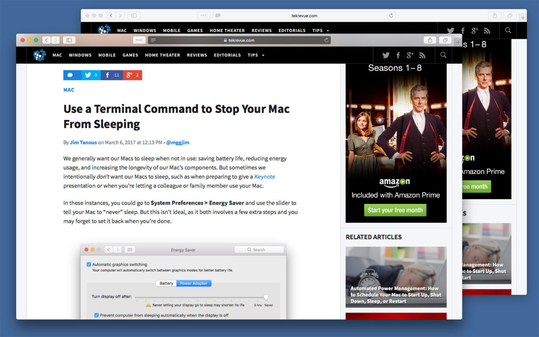Open HOME THEATER in the rear window nav
The width and height of the screenshot is (539, 337).
click(x=227, y=30)
